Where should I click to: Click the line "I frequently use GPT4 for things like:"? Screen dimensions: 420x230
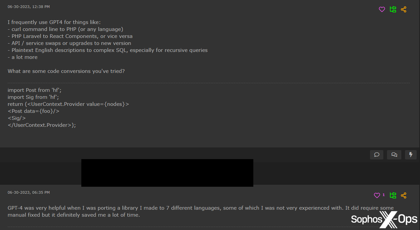pyautogui.click(x=52, y=22)
